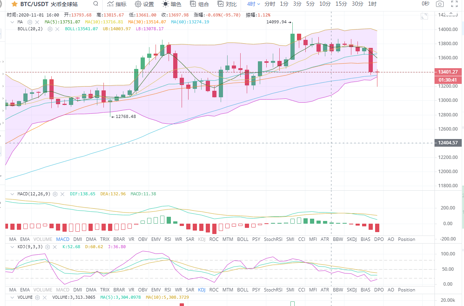Screen dimensions: 464x306
Task: Select StochRSI tab in KDJ indicator row
Action: tap(273, 290)
